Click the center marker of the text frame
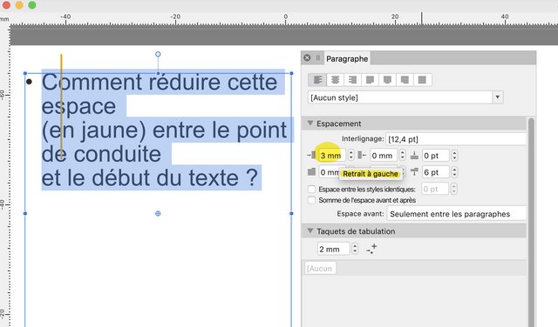 pos(158,213)
